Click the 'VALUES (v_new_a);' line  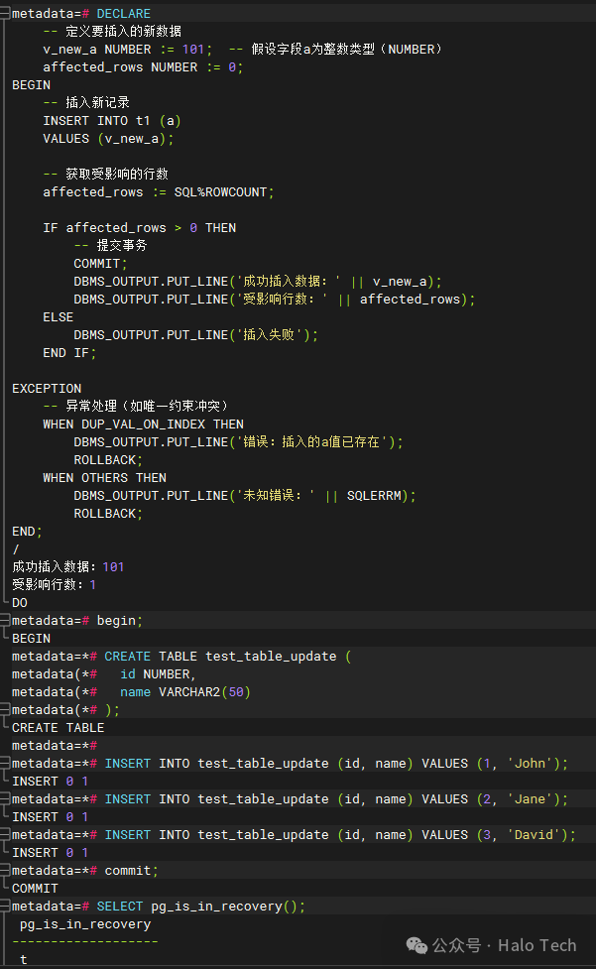pos(108,139)
